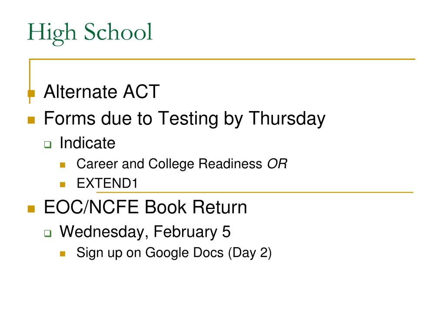Click the gold horizontal divider under the title
445x333 pixels.
(222, 59)
